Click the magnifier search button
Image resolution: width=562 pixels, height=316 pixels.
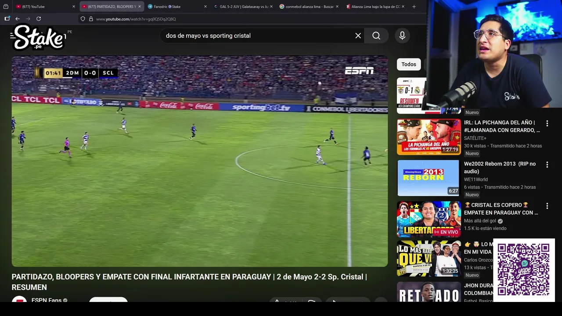pos(376,36)
